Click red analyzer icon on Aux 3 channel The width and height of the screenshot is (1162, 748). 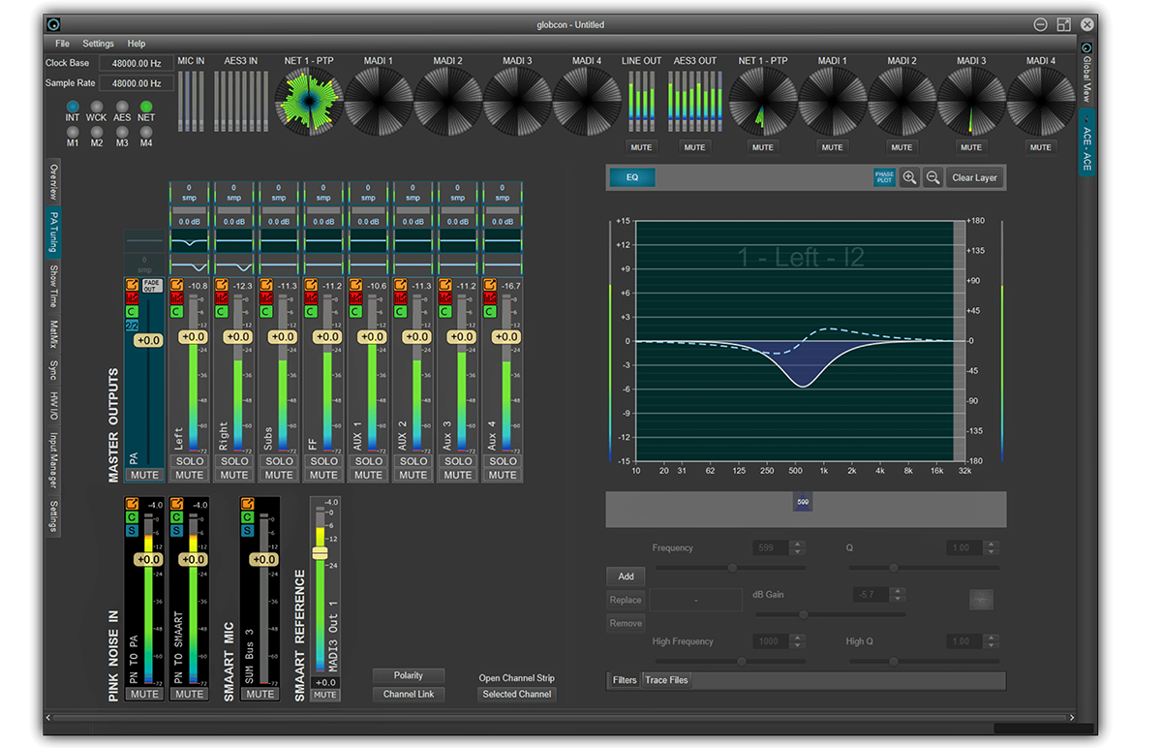click(444, 298)
